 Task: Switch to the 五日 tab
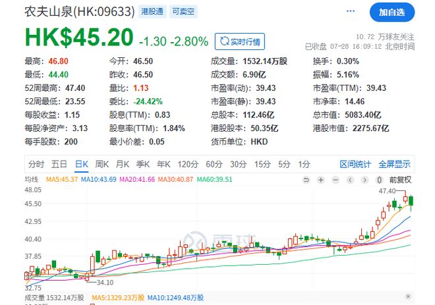pos(59,164)
